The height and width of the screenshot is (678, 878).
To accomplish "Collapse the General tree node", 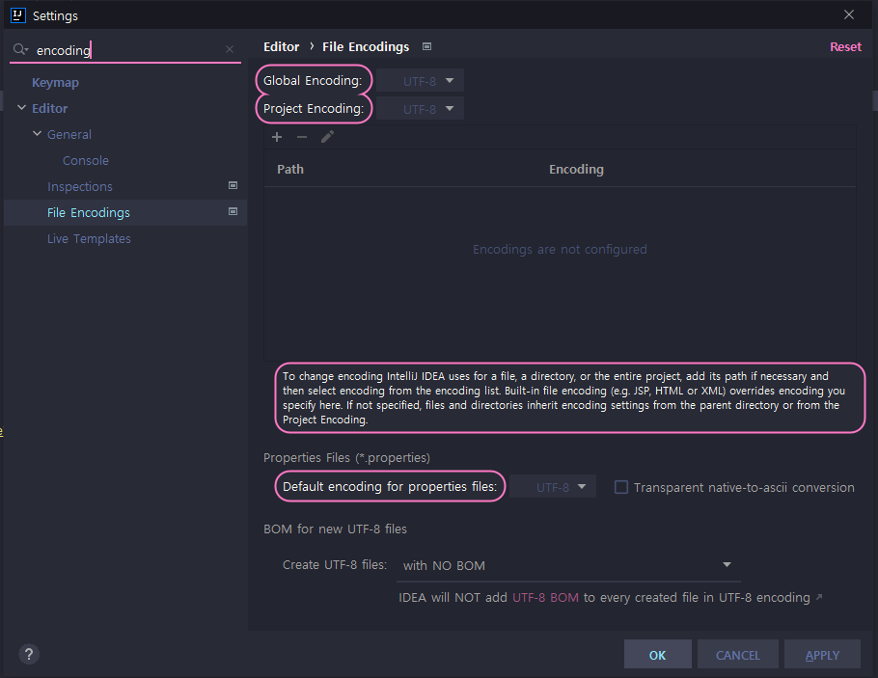I will pos(37,134).
